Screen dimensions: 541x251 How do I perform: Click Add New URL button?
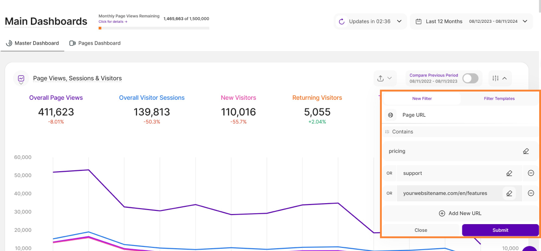click(460, 213)
